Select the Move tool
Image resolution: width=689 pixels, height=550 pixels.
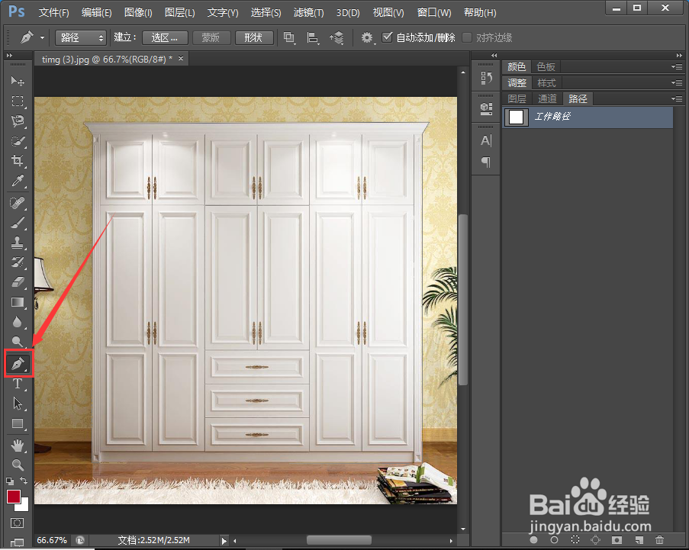[x=18, y=81]
